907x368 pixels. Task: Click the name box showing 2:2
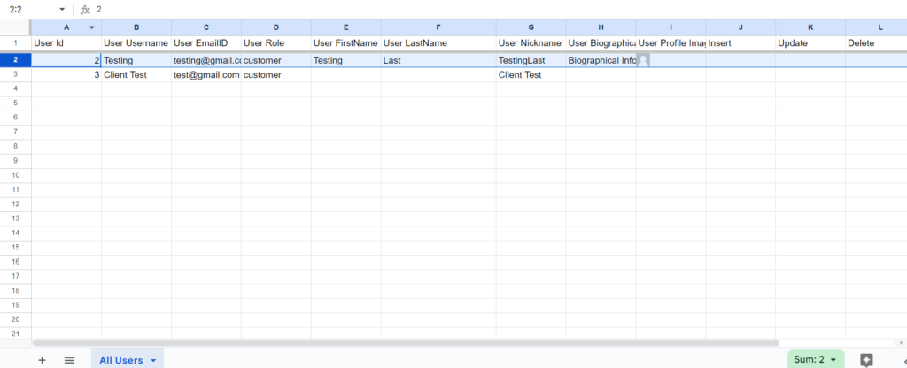point(34,9)
